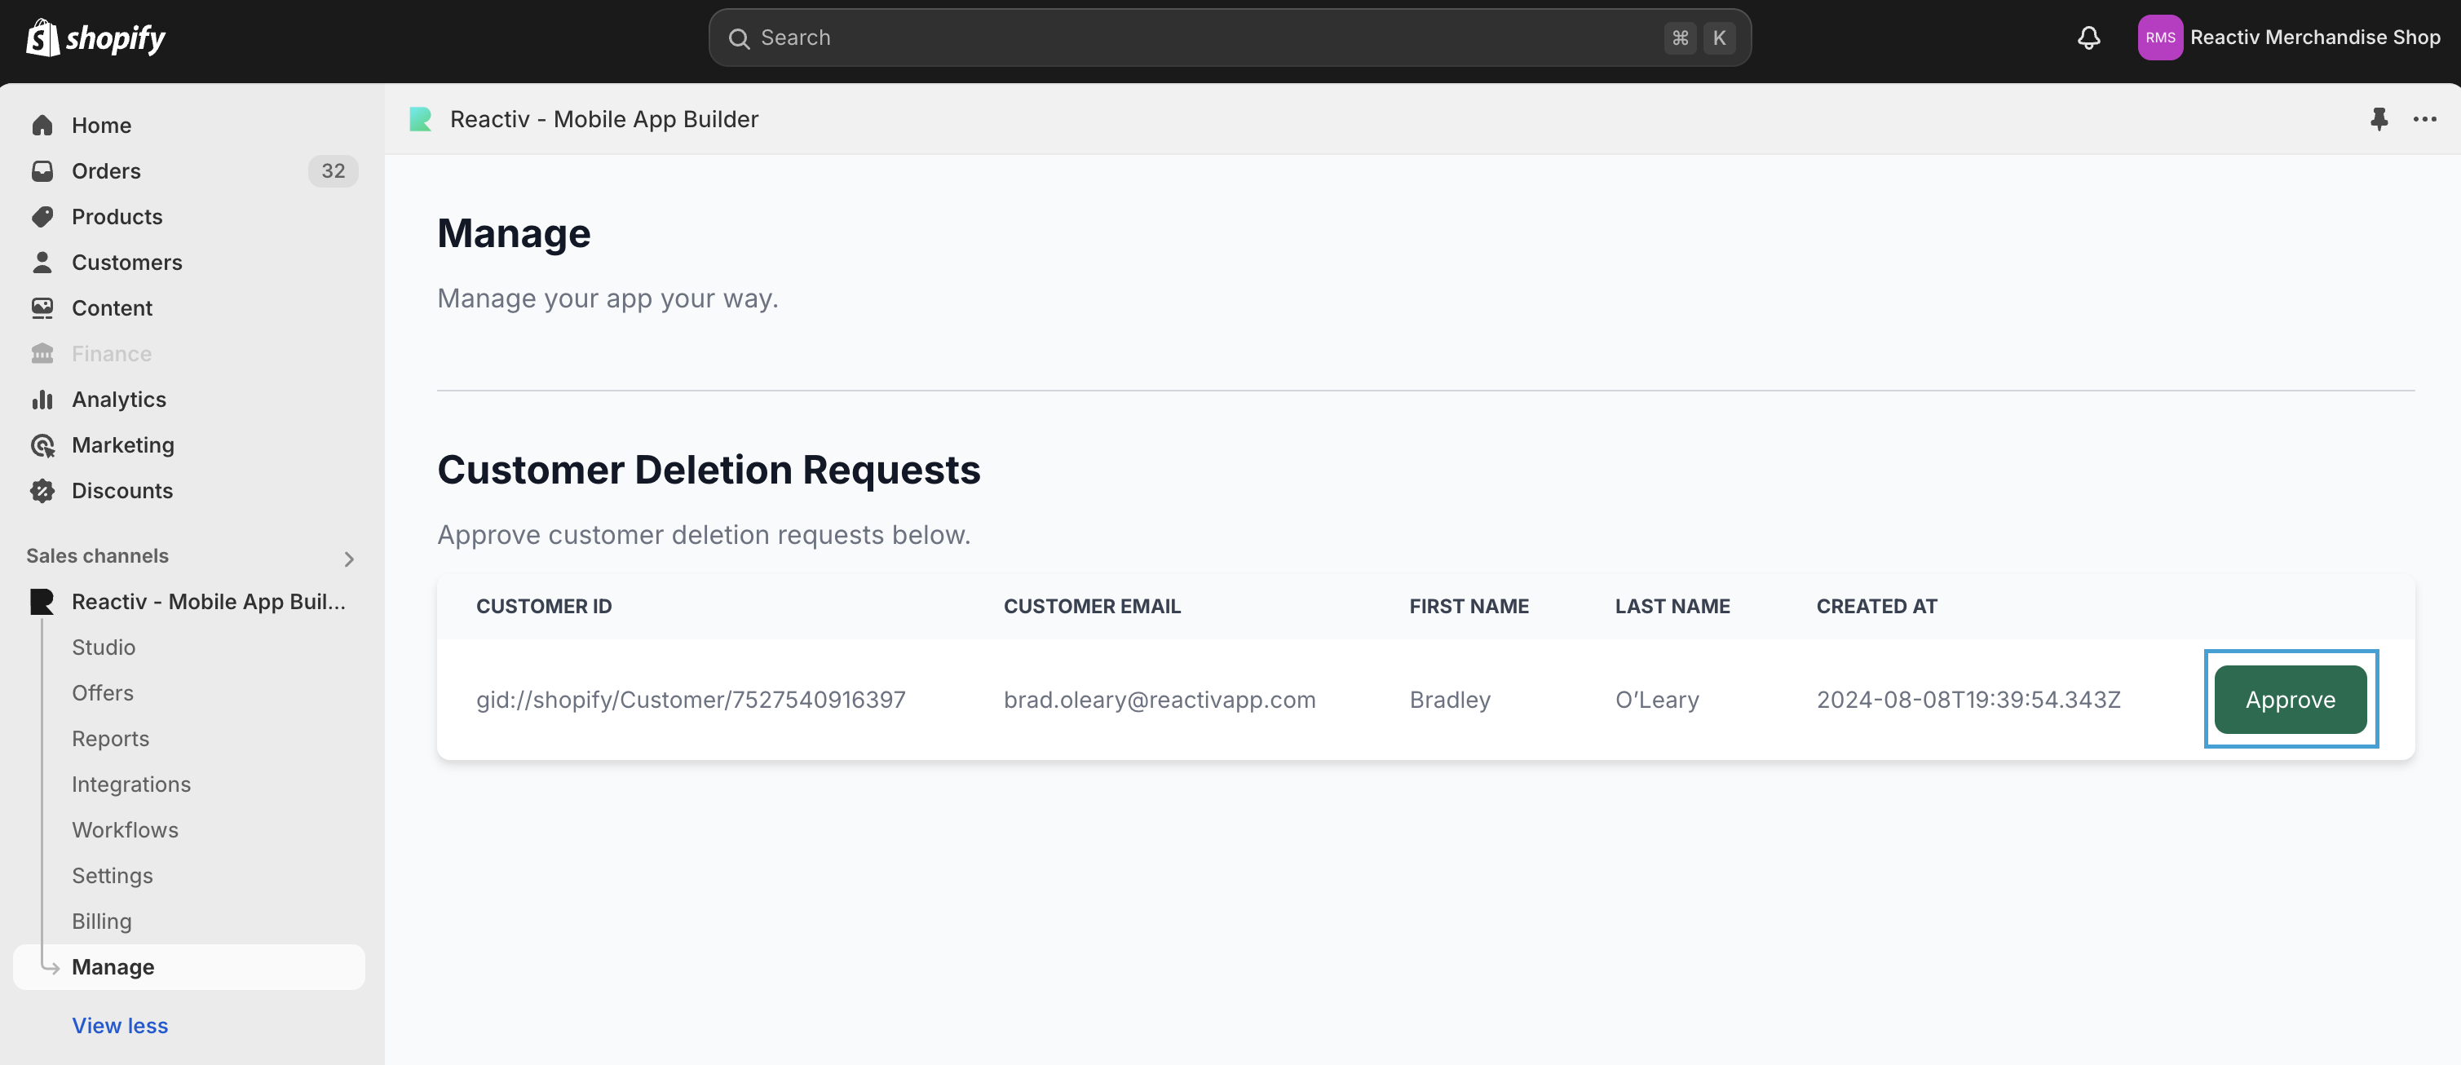Go to the Workflows section
The width and height of the screenshot is (2461, 1065).
[x=125, y=830]
